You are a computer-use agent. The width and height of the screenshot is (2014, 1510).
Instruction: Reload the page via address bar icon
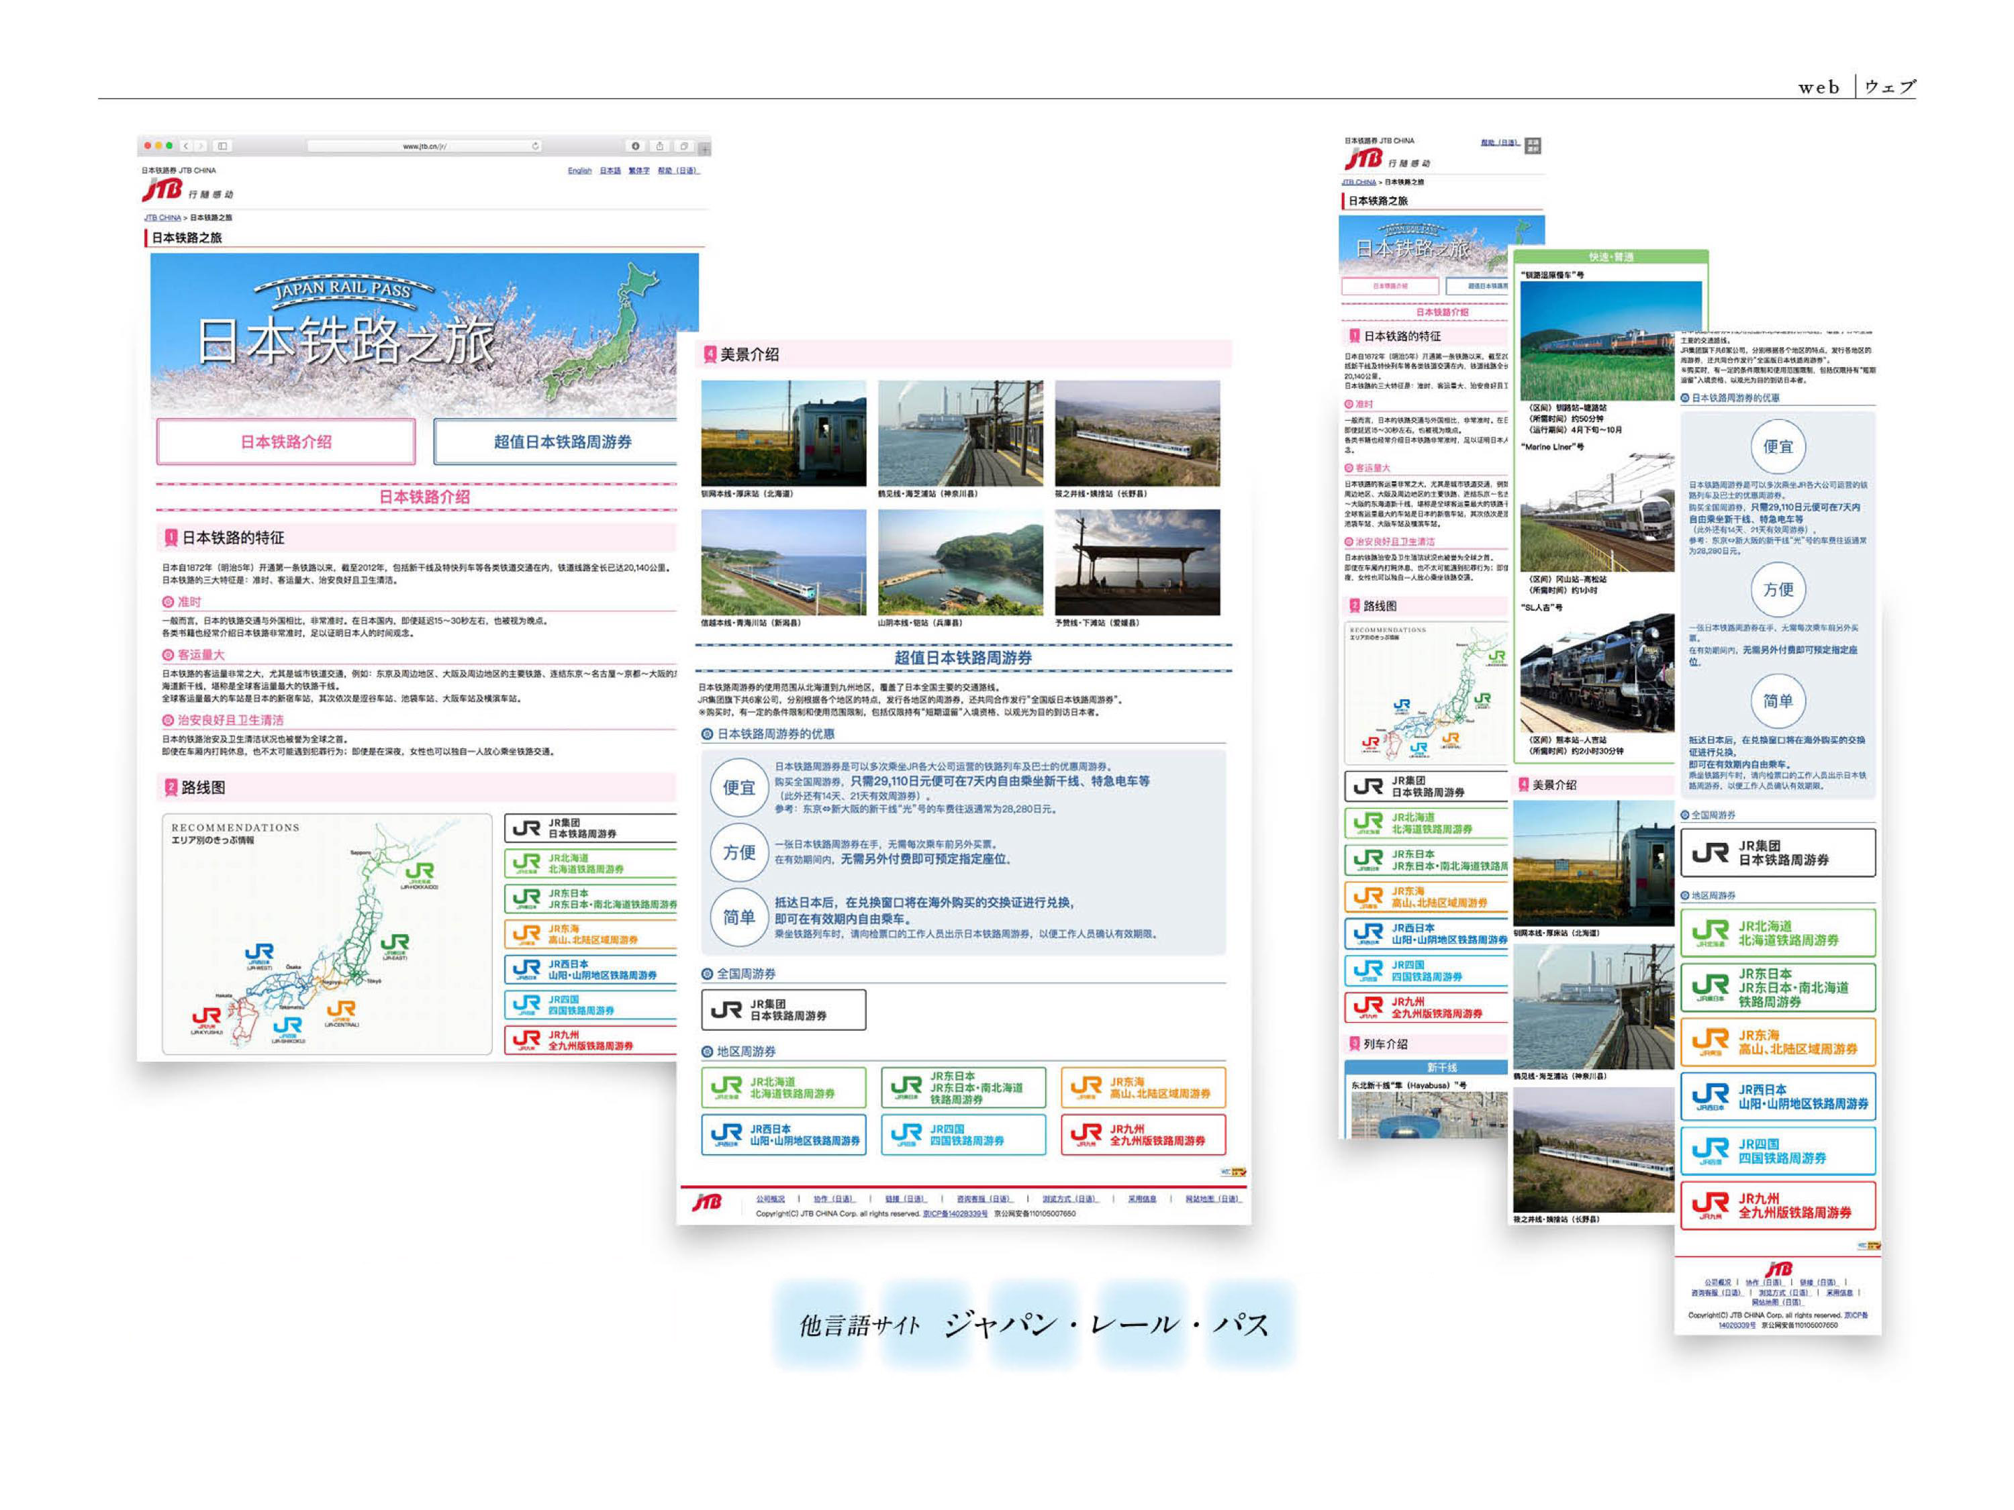coord(535,146)
